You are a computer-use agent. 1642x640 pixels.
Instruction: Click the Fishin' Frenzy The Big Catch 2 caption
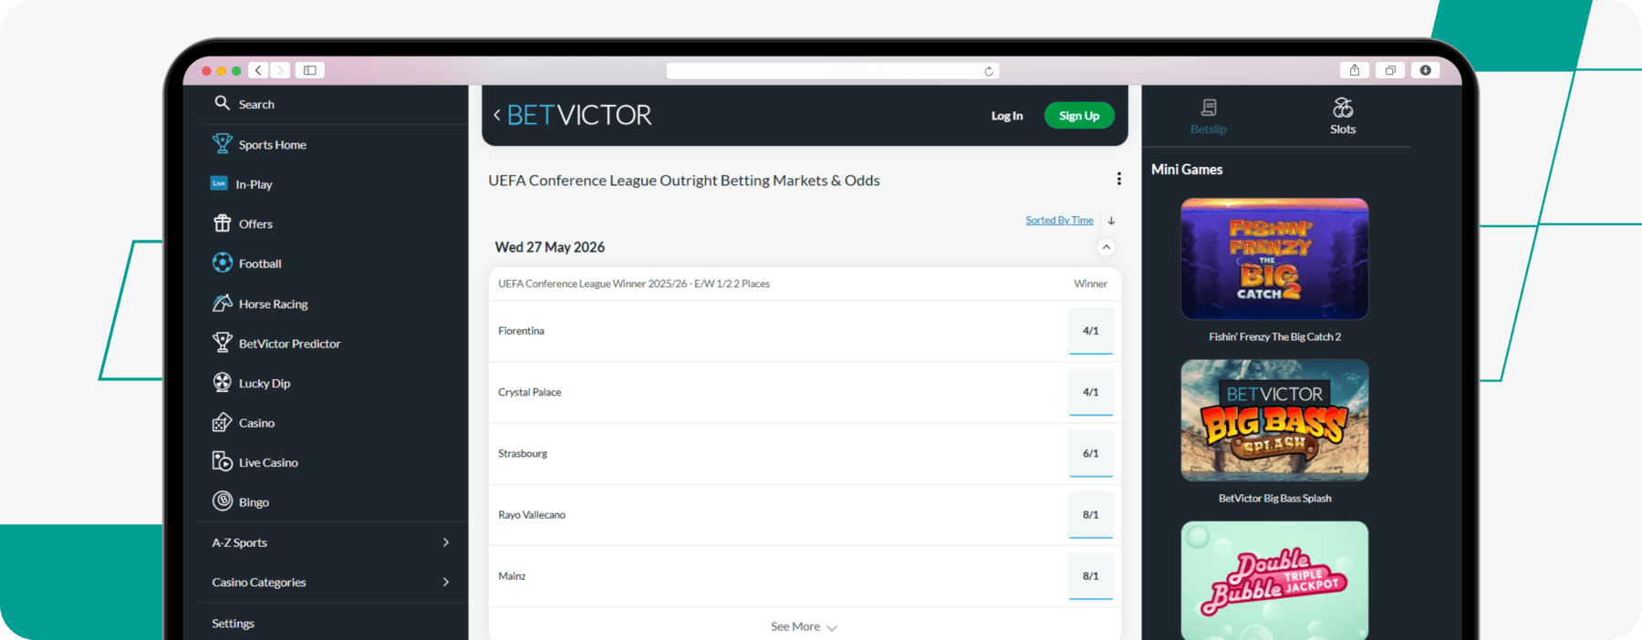1274,337
